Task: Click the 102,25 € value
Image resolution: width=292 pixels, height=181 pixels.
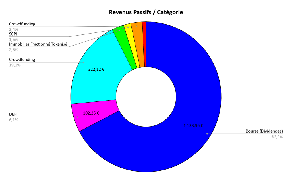Action: pyautogui.click(x=91, y=113)
